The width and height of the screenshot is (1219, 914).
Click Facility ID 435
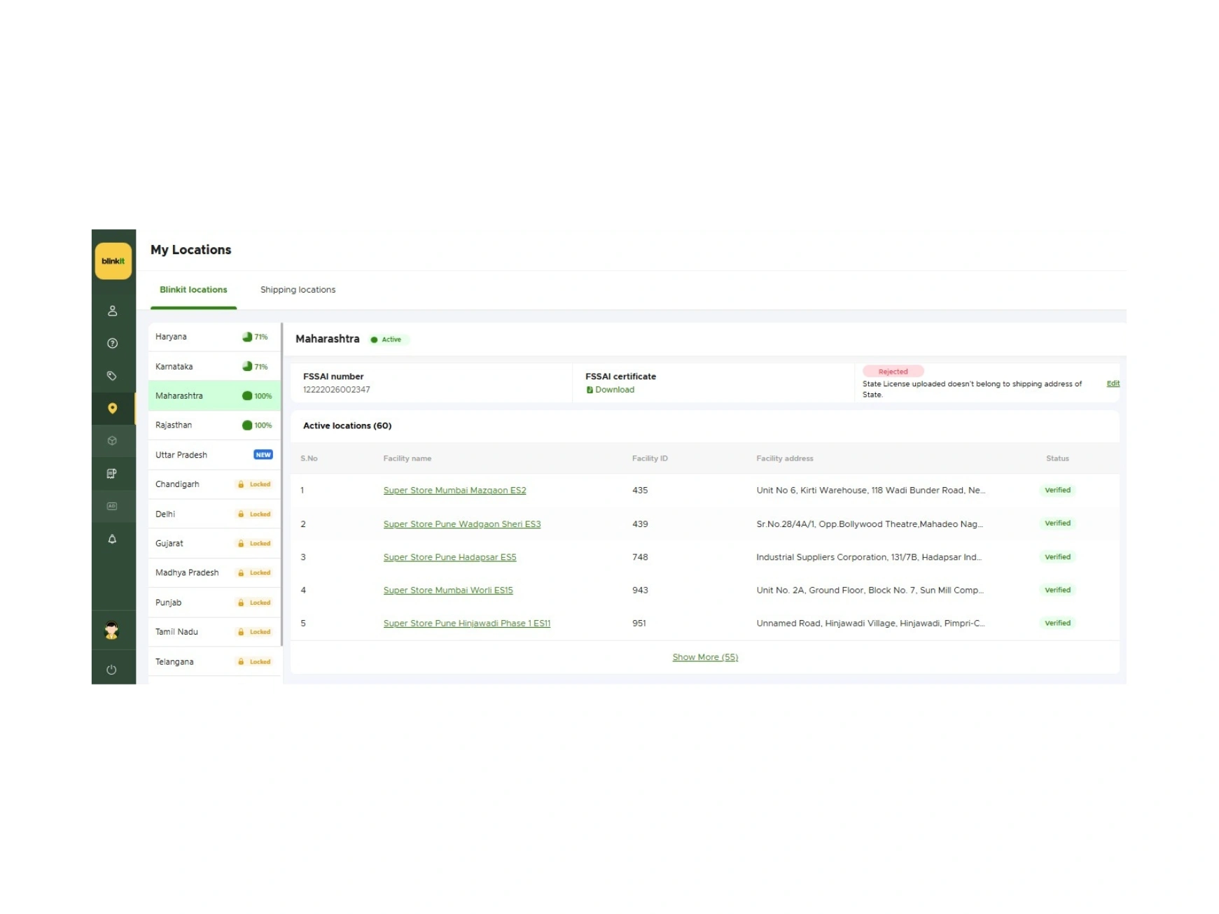click(x=640, y=491)
